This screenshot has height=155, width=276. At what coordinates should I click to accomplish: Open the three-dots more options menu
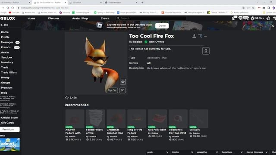(x=205, y=36)
